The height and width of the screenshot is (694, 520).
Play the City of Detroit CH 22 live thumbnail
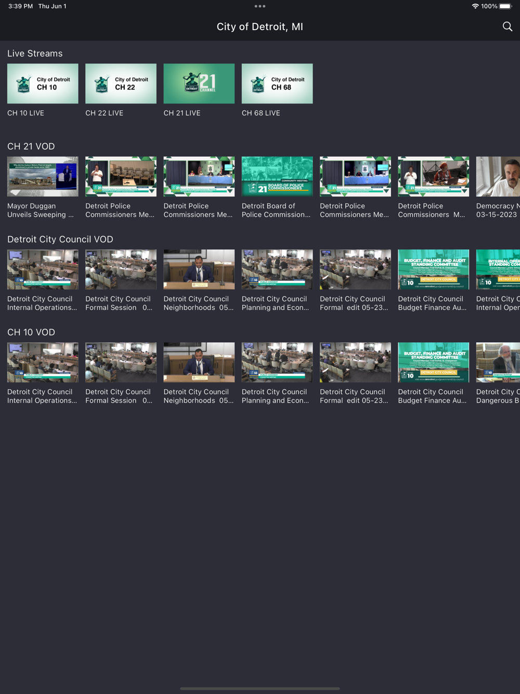click(121, 84)
